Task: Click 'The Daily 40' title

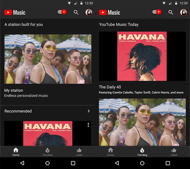Action: tap(110, 87)
